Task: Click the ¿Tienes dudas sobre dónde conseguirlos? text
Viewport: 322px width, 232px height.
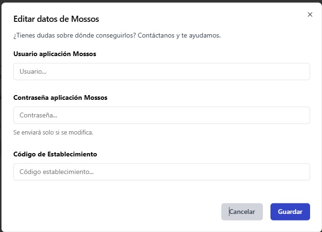Action: point(75,35)
